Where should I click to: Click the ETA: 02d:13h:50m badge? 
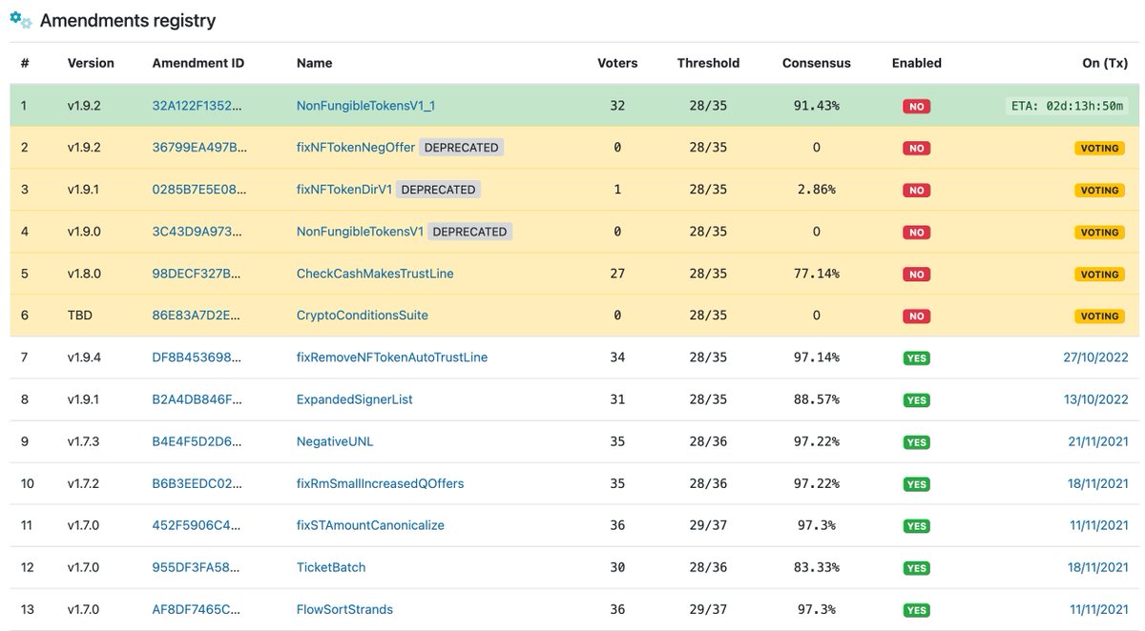(x=1067, y=106)
